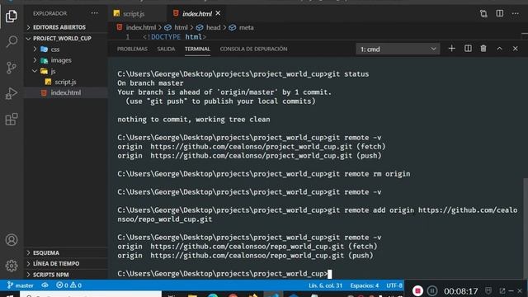
Task: Select the TERMINAL panel tab
Action: click(197, 49)
